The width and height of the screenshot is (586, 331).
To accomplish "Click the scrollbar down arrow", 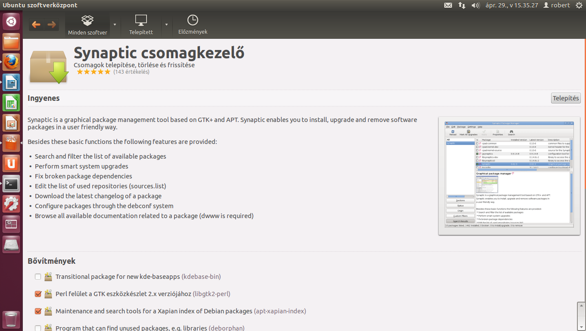I will [x=582, y=327].
